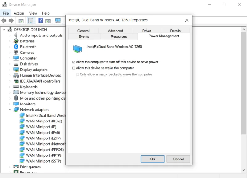Click the Cameras webcam icon

point(16,52)
